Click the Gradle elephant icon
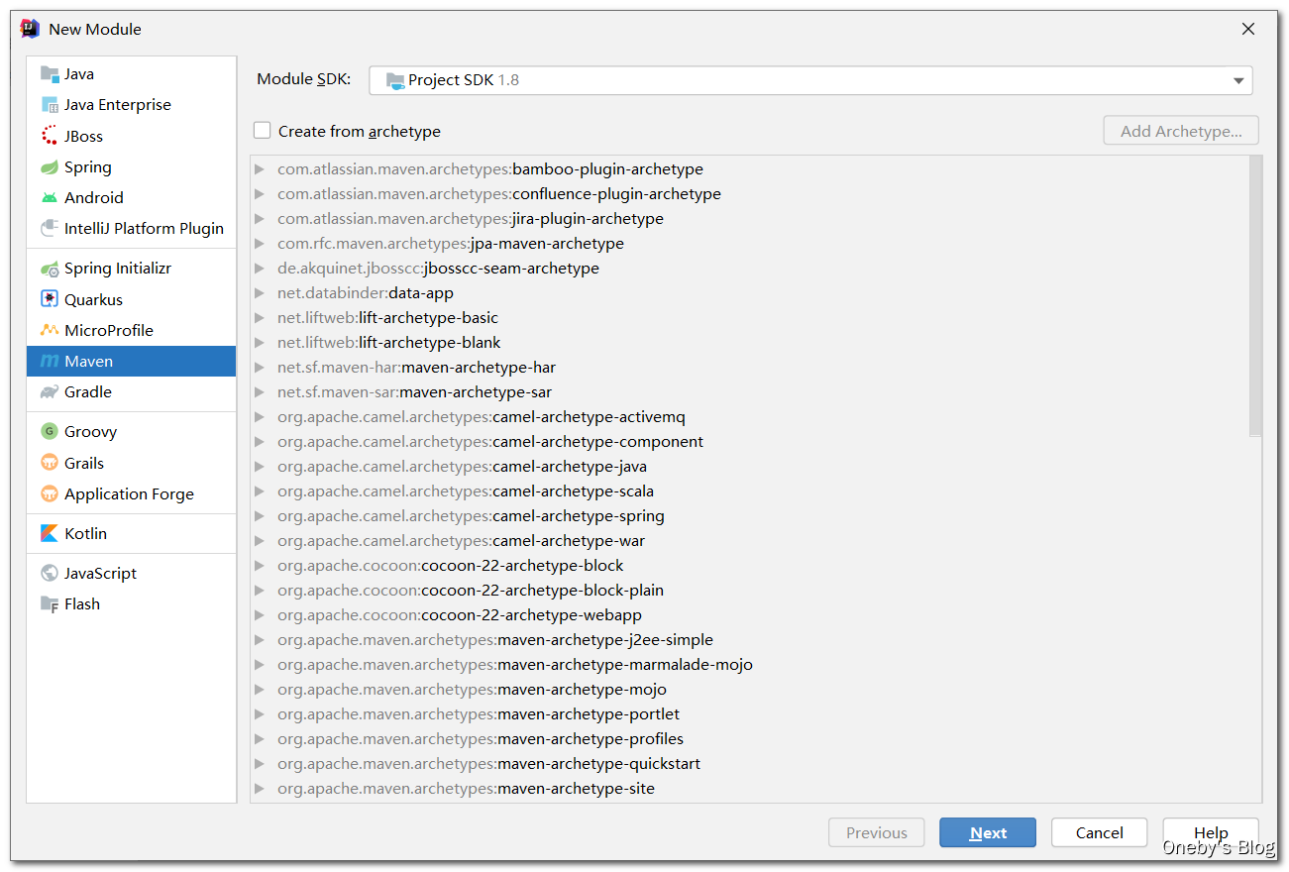The width and height of the screenshot is (1289, 872). 50,391
